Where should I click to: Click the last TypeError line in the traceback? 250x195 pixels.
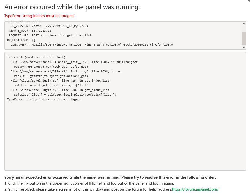click(44, 99)
